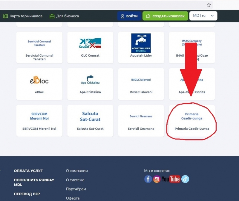The width and height of the screenshot is (239, 201).
Task: Open the TikTok social icon
Action: click(x=185, y=179)
